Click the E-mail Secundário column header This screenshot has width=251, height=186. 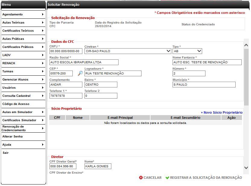point(186,118)
